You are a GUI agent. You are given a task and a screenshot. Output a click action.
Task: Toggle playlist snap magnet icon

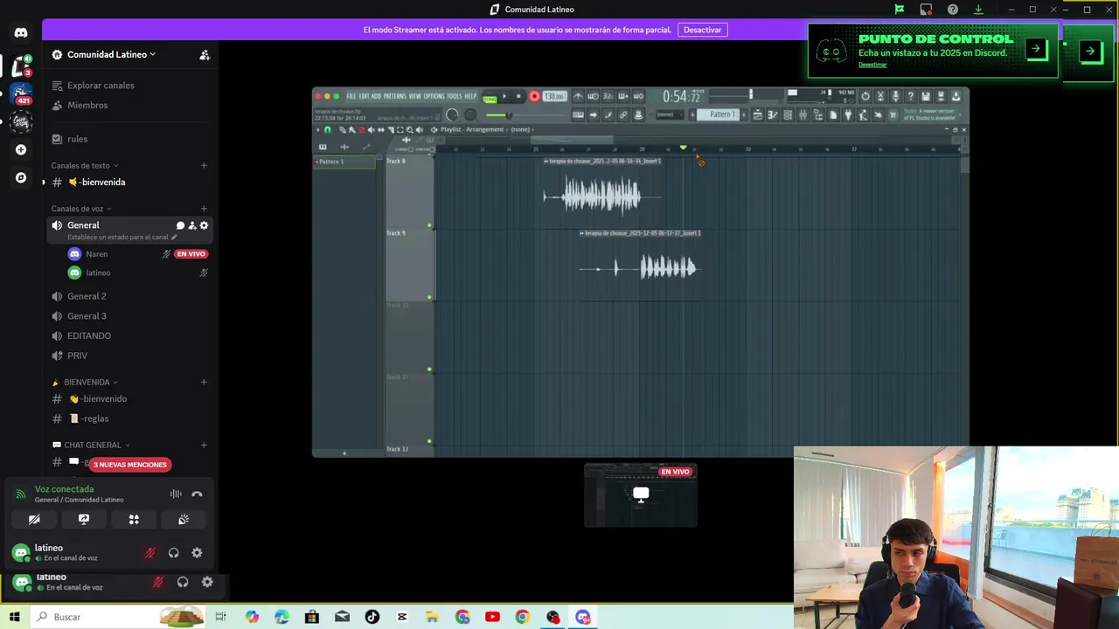click(327, 129)
